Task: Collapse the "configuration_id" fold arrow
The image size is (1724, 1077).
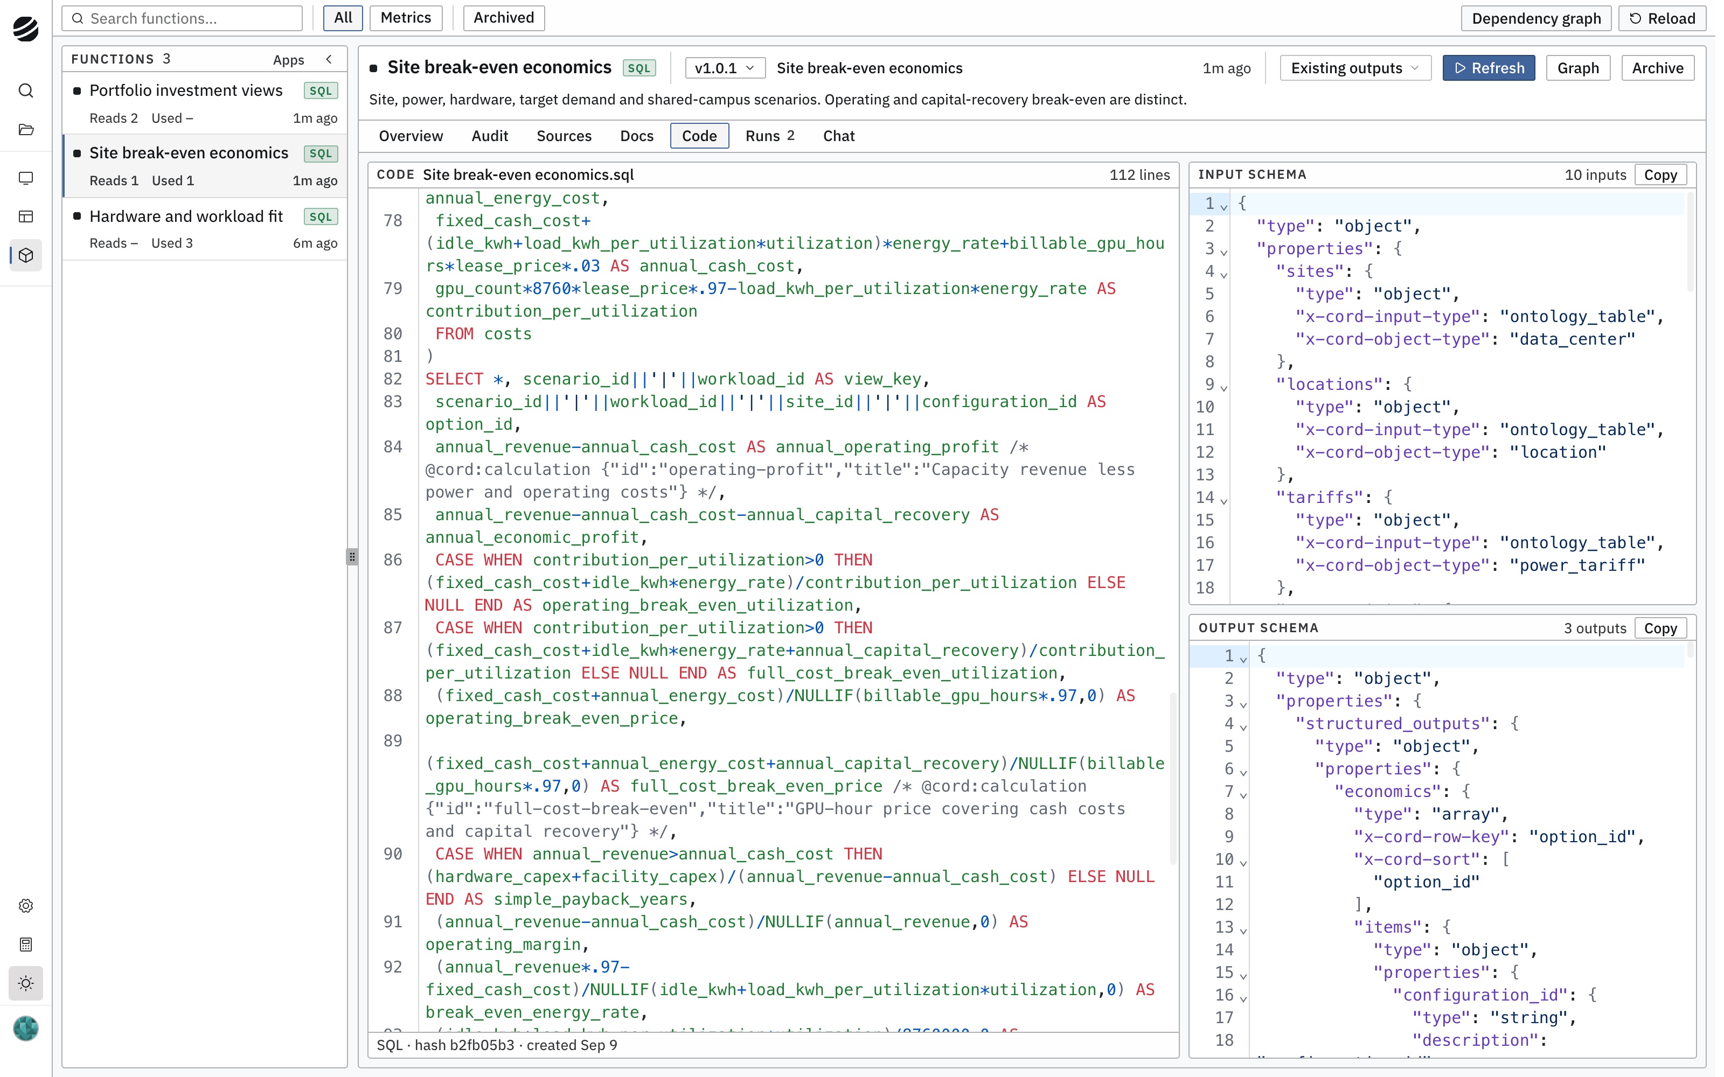Action: click(1243, 998)
